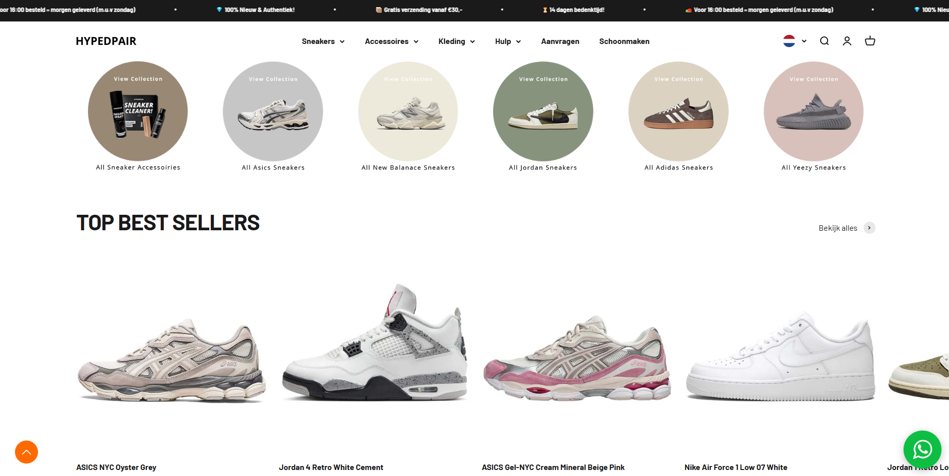Open the All Sneaker Accessoiries collection circle
This screenshot has width=949, height=476.
point(138,111)
